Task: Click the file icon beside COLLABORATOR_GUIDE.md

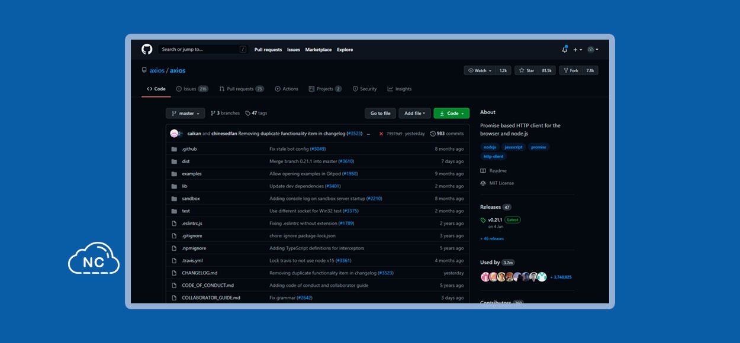Action: coord(174,298)
